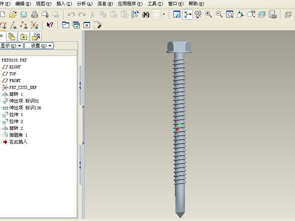Cut the selected feature

pos(92,14)
